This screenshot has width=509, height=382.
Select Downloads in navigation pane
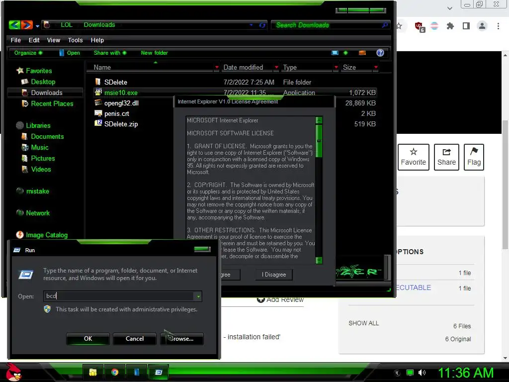[x=46, y=93]
